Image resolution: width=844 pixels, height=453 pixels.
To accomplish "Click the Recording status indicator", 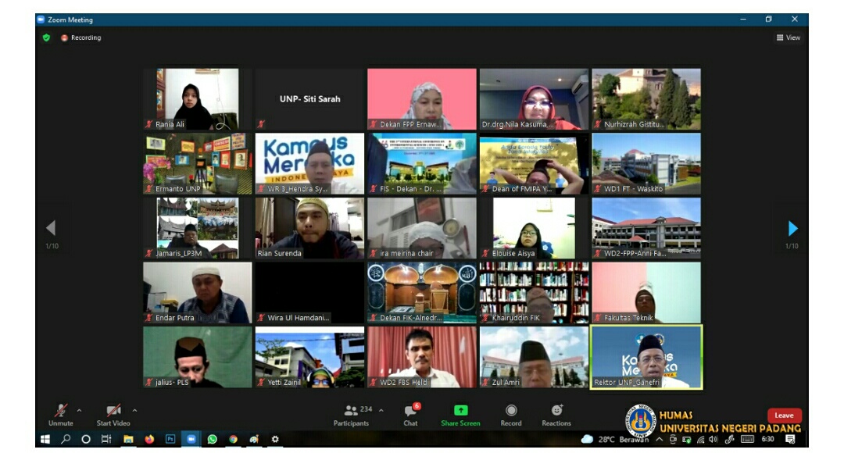I will (81, 37).
